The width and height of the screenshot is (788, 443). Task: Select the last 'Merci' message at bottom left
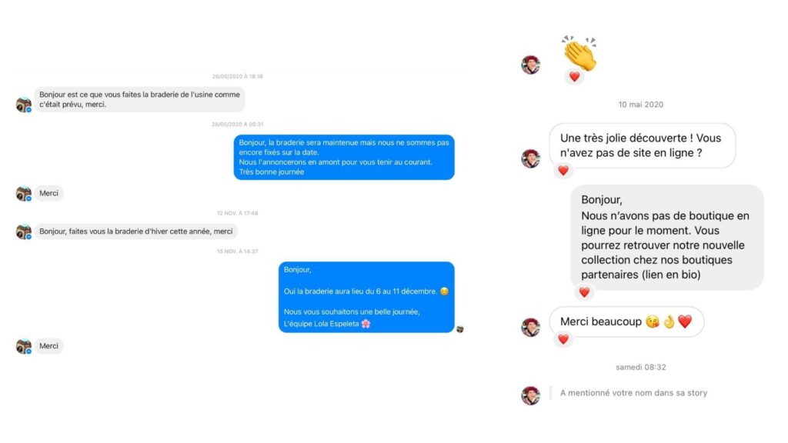pyautogui.click(x=48, y=345)
